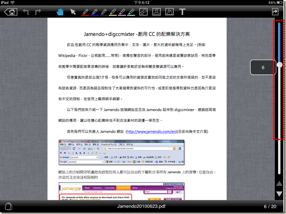Viewport: 286px width, 214px height.
Task: Undo the last action
Action: point(26,12)
